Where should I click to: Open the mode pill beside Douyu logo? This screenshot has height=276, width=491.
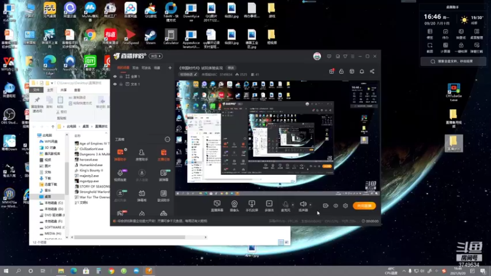coord(156,56)
